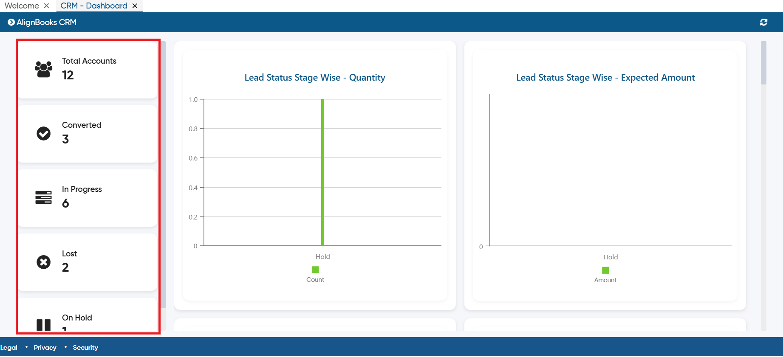The width and height of the screenshot is (783, 357).
Task: Click the Converted card label
Action: click(x=82, y=125)
